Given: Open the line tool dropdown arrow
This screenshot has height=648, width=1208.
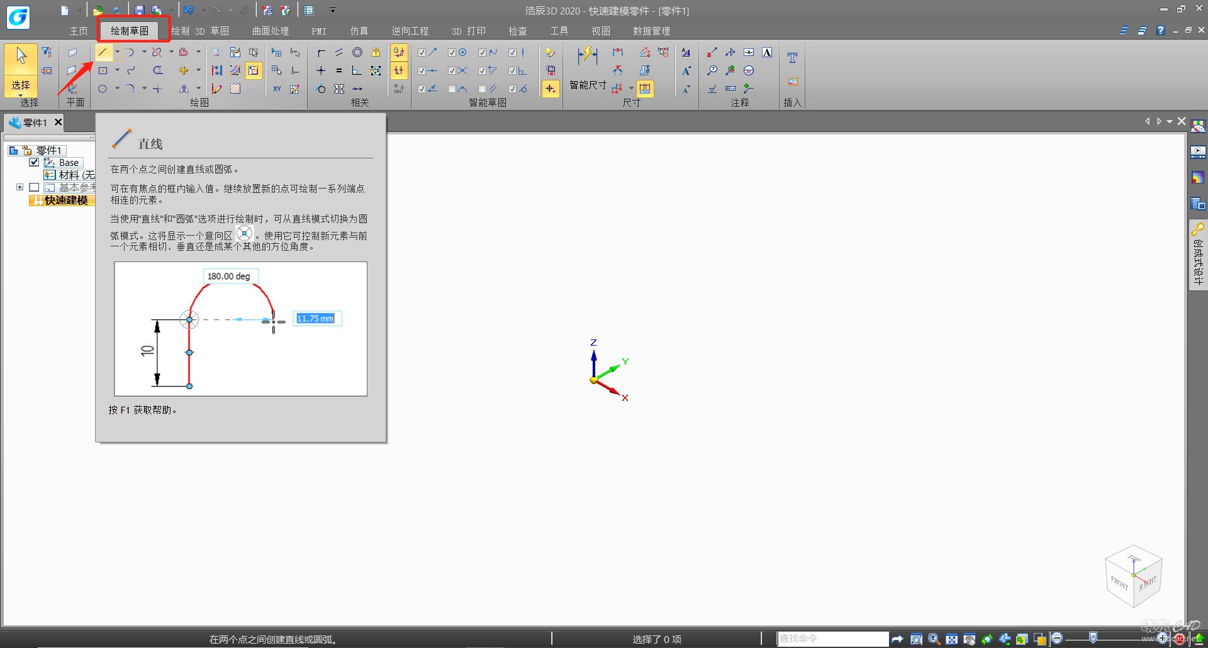Looking at the screenshot, I should (117, 52).
